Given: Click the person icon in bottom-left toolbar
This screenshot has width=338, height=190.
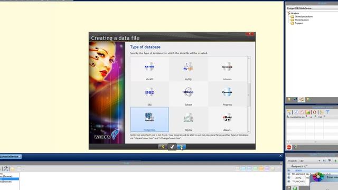Looking at the screenshot, I should [x=6, y=169].
